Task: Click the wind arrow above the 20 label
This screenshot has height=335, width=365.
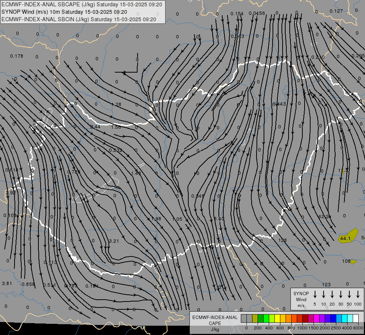Action: [332, 294]
